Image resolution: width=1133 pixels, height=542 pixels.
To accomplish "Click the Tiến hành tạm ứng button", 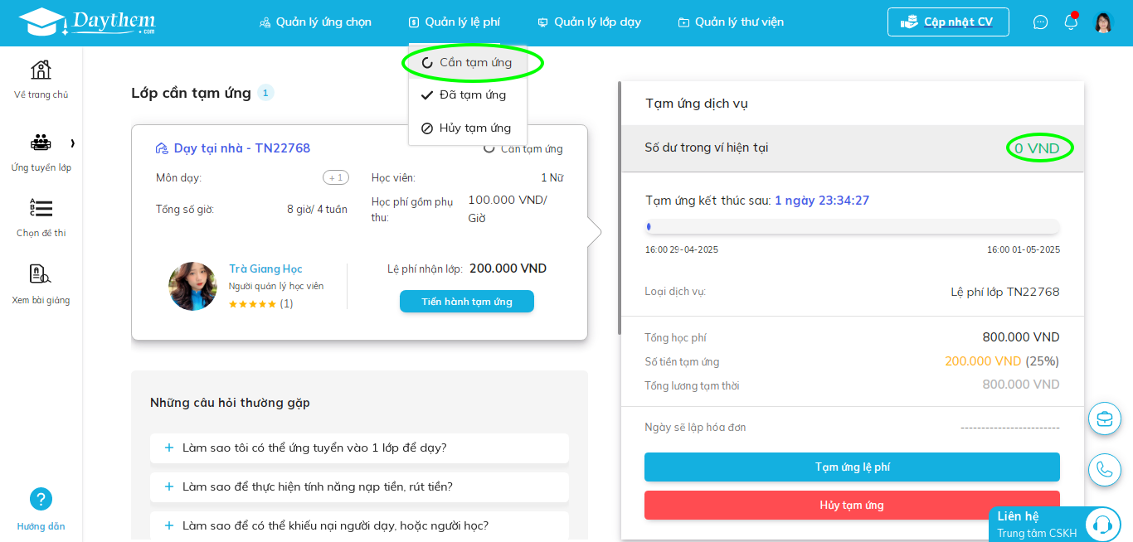I will pyautogui.click(x=467, y=302).
